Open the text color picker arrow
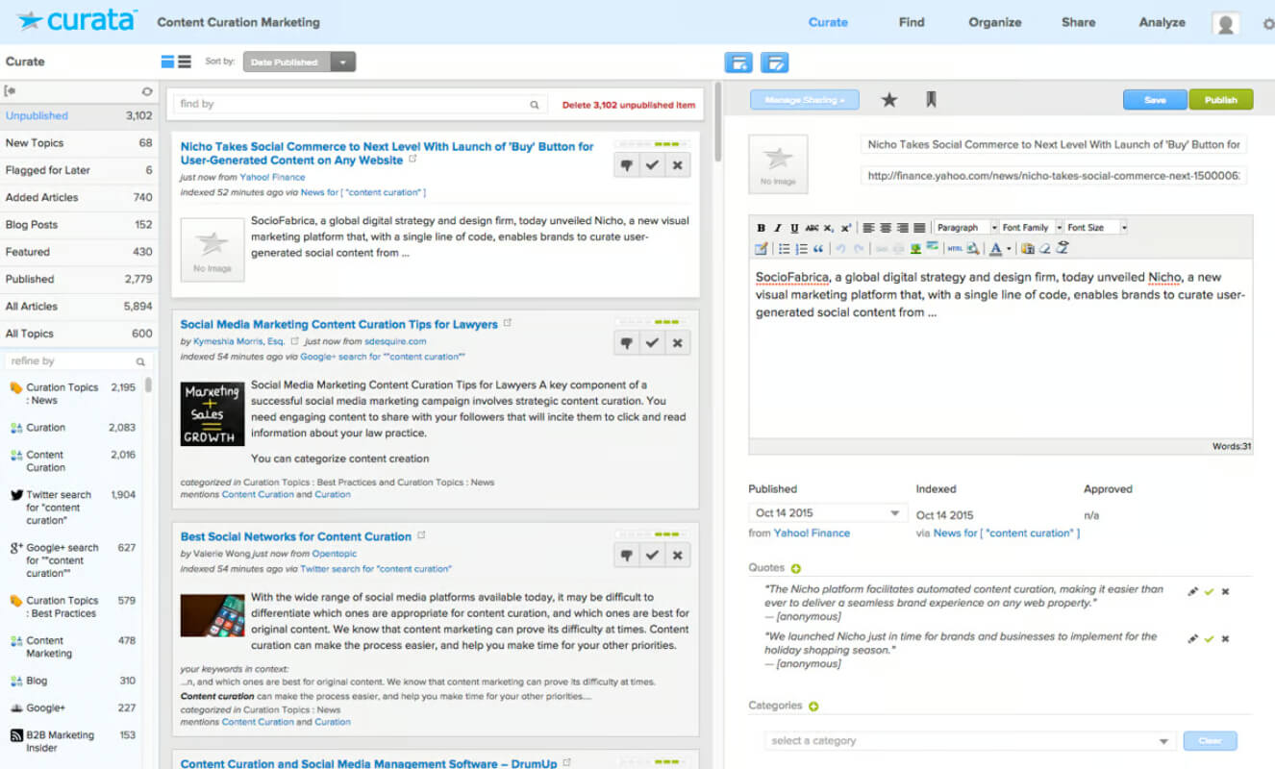1275x769 pixels. [x=1009, y=249]
